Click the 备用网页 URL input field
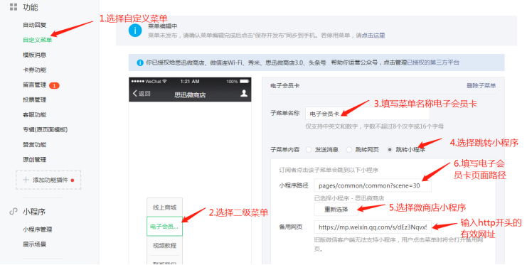The height and width of the screenshot is (265, 527). (x=373, y=227)
